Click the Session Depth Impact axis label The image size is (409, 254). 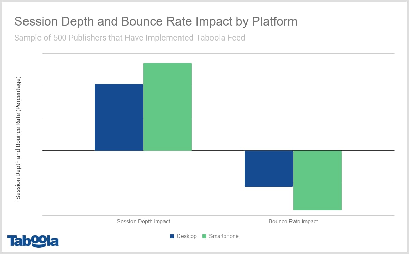coord(143,221)
